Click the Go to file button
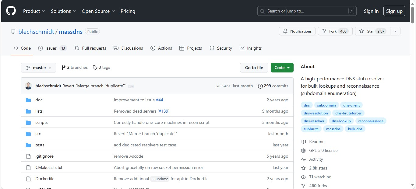Image resolution: width=416 pixels, height=189 pixels. click(x=254, y=68)
